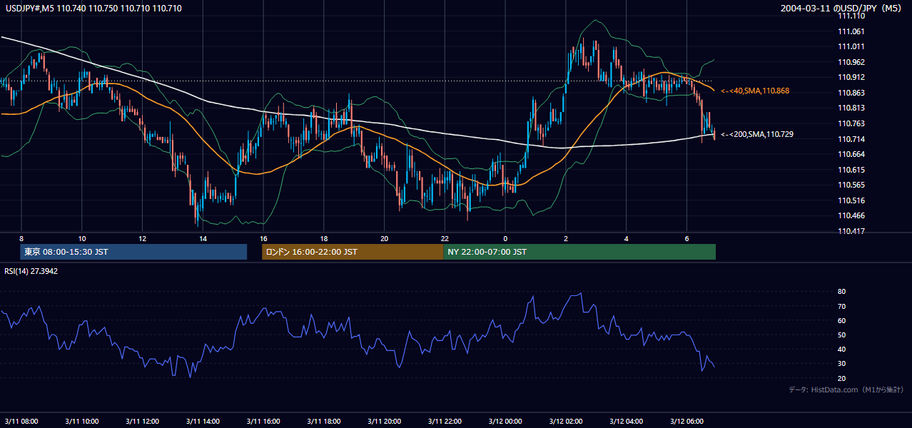Click the 3/11 14:00 bottom time label
912x428 pixels.
click(x=203, y=422)
